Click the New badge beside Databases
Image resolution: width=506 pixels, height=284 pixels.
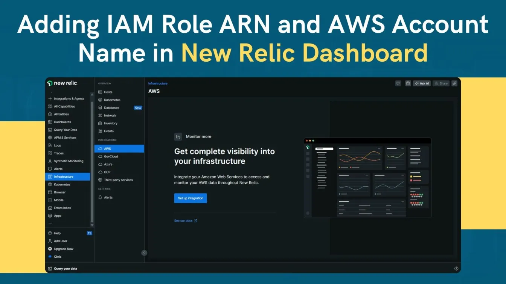point(138,108)
